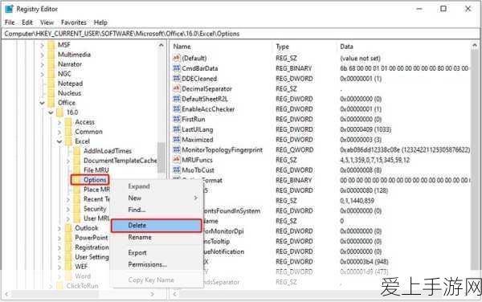Click the AddInLoadTimes folder icon

click(77, 151)
